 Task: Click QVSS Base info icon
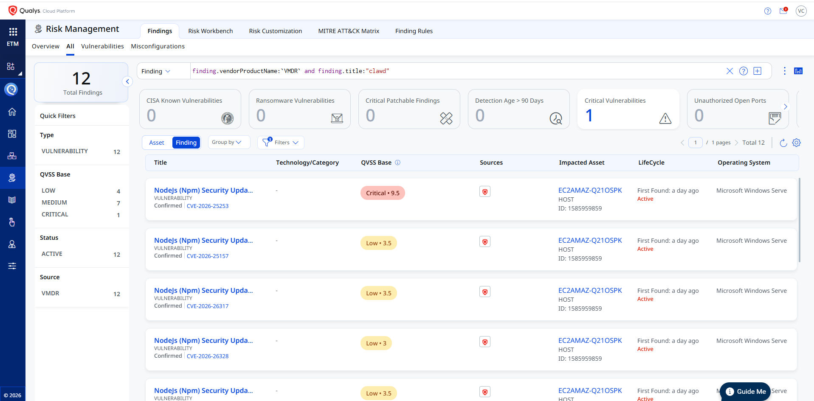tap(398, 163)
